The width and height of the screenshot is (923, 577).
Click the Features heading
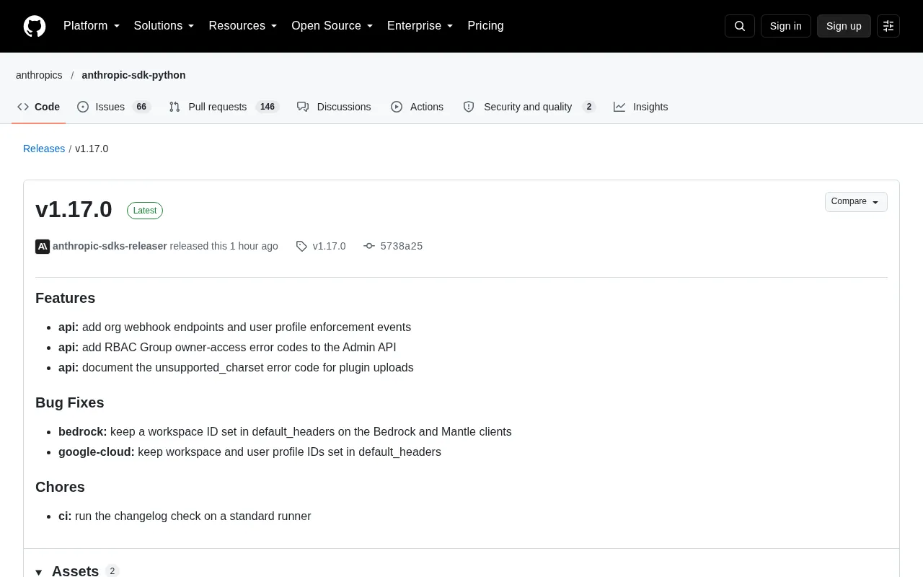(65, 298)
